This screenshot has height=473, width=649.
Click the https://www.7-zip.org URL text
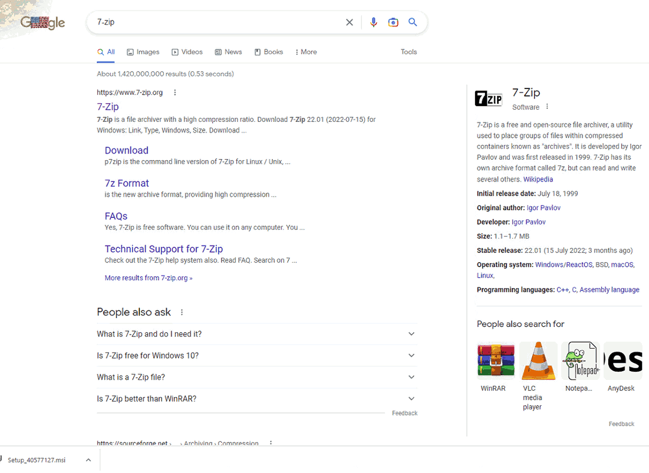coord(130,92)
